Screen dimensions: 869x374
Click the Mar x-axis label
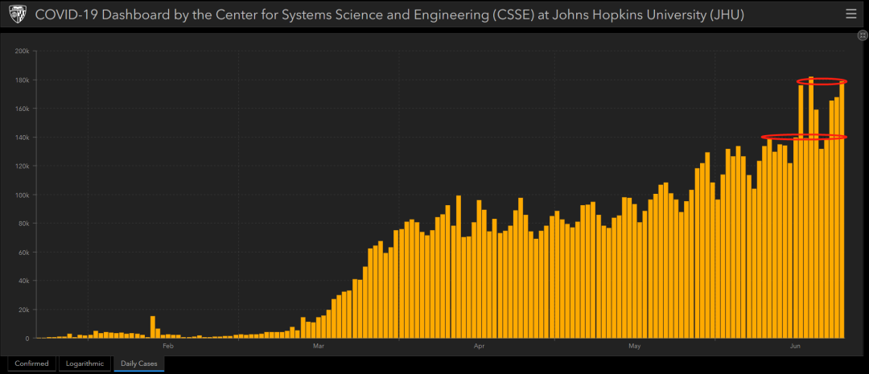tap(319, 347)
